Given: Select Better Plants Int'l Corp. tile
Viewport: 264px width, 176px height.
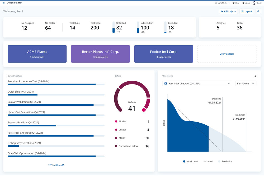Looking at the screenshot, I should point(100,54).
